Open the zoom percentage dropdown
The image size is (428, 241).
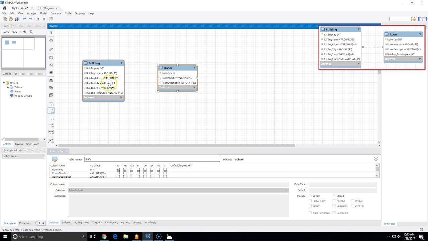pyautogui.click(x=20, y=32)
